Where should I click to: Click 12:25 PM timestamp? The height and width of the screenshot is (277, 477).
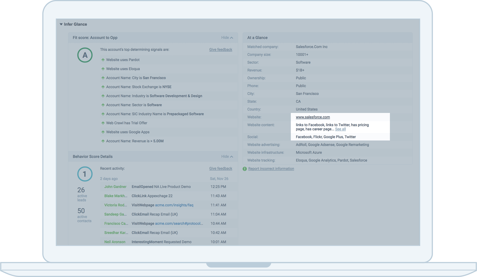(x=218, y=187)
